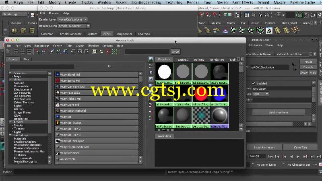
Task: Click the cube icon in Maya shelf
Action: tap(23, 31)
